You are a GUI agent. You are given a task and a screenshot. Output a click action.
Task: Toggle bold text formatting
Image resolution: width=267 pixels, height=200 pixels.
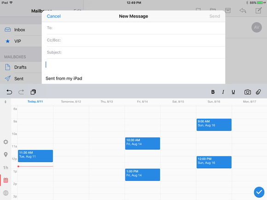pos(213,92)
